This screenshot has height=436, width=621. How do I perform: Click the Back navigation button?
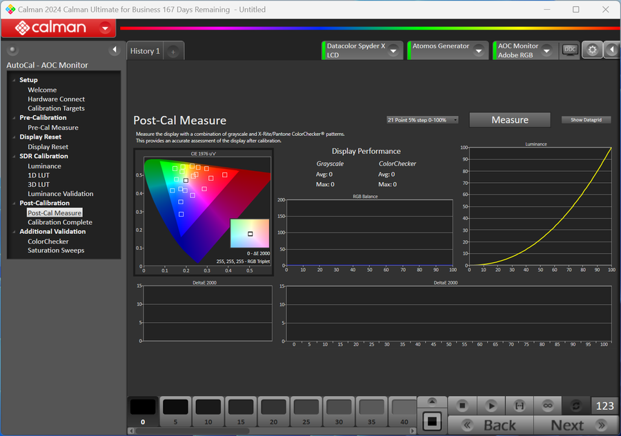coord(491,426)
